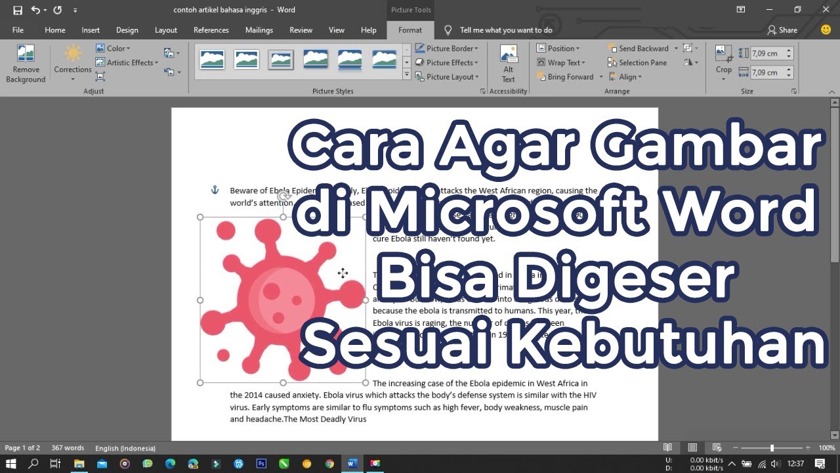Open the Picture Border dropdown
This screenshot has height=473, width=840.
pos(447,49)
